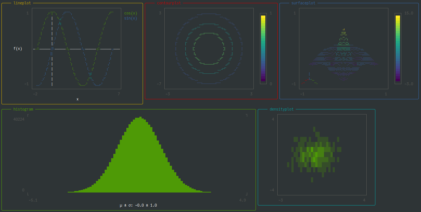Click the contourplot colorbar label 0
Viewport: 421px width, 212px height.
271,84
